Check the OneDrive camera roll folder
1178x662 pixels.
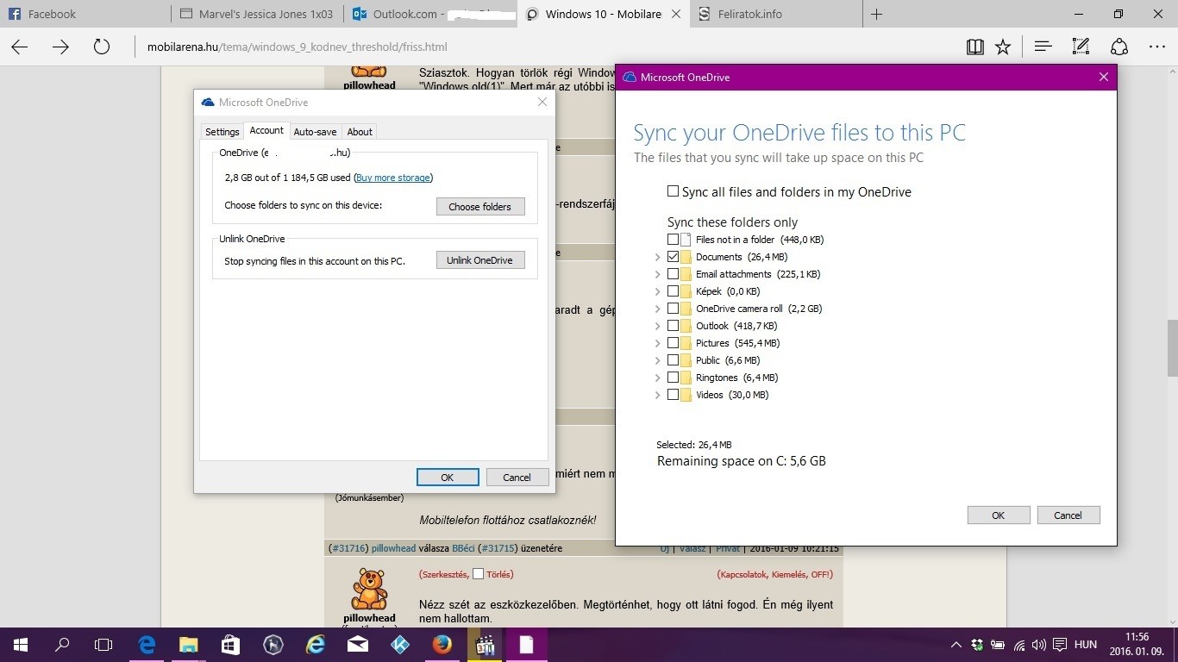point(673,309)
